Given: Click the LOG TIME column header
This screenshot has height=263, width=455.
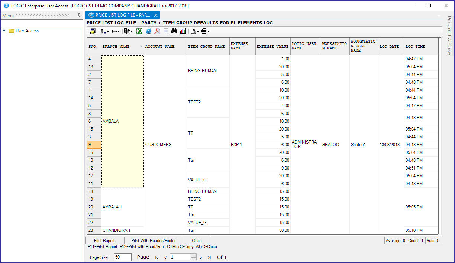Looking at the screenshot, I should coord(421,46).
